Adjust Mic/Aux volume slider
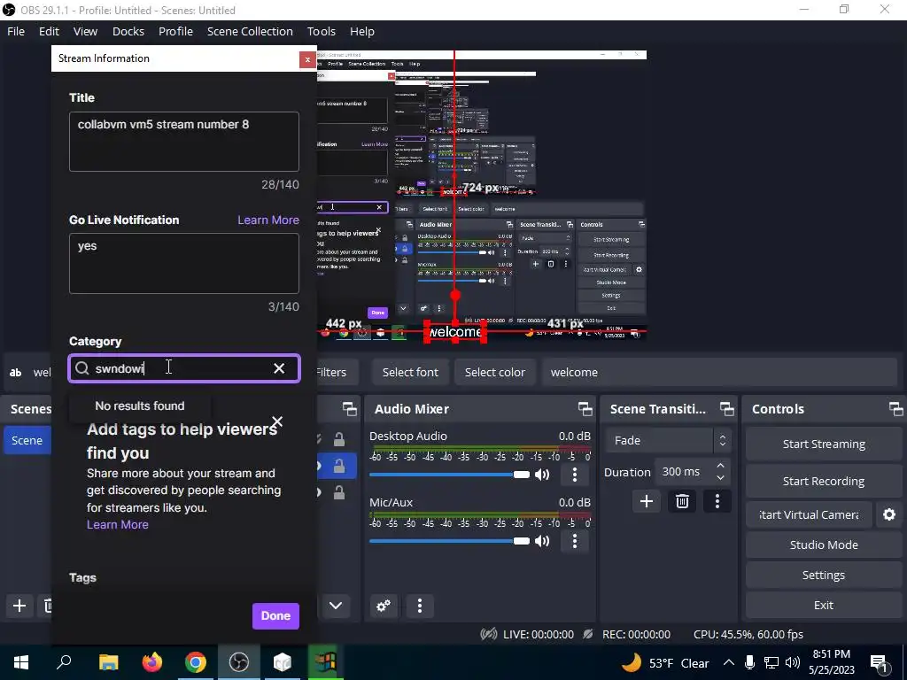This screenshot has width=907, height=680. (449, 541)
